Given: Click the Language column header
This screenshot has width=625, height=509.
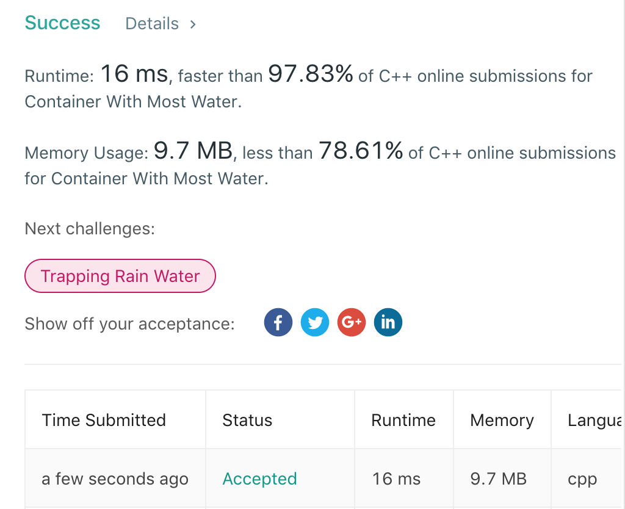Looking at the screenshot, I should pyautogui.click(x=594, y=420).
